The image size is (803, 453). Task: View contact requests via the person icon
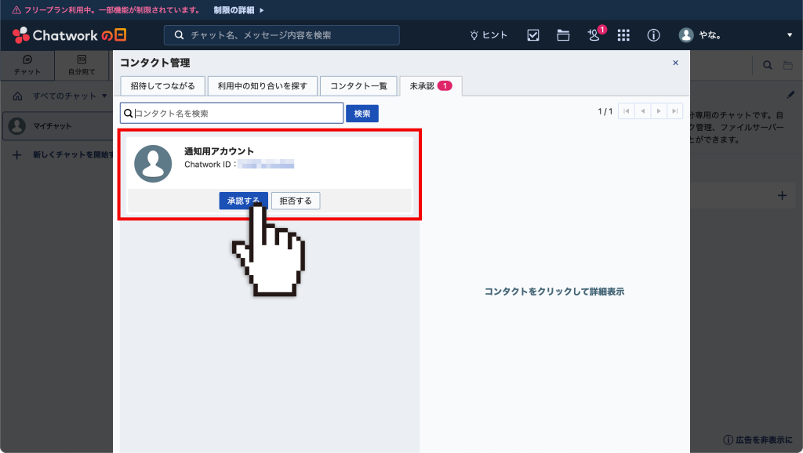(x=594, y=35)
